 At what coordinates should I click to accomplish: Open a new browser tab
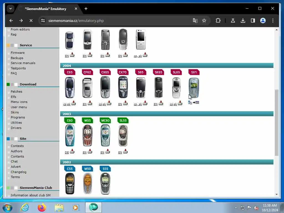pos(86,9)
